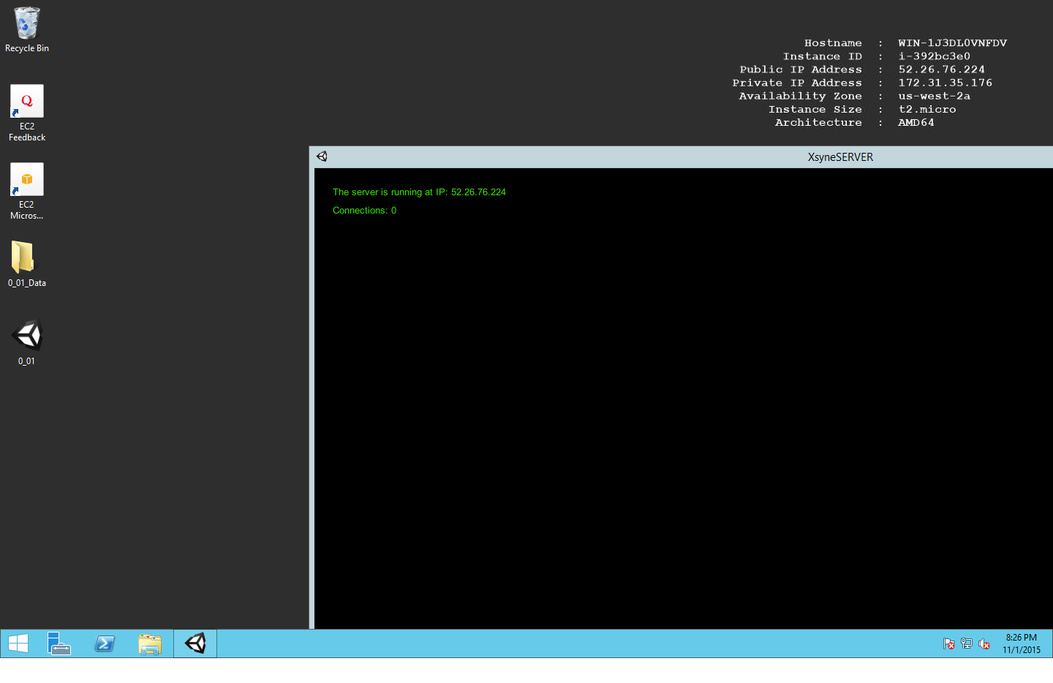Open File Explorer from the taskbar
Viewport: 1053px width, 683px height.
click(x=150, y=644)
